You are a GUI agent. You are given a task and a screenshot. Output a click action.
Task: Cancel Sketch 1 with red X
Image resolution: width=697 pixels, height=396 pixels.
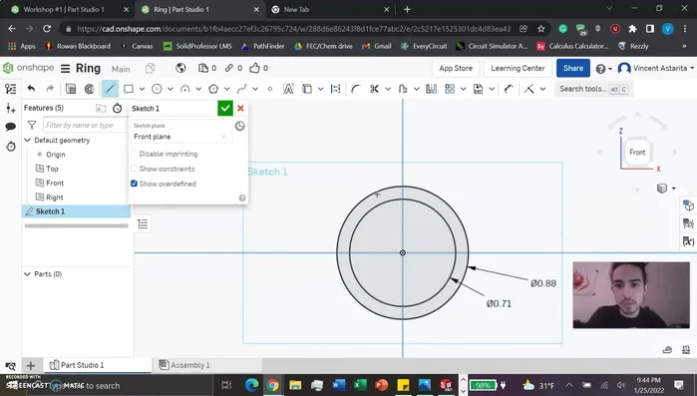[x=240, y=108]
